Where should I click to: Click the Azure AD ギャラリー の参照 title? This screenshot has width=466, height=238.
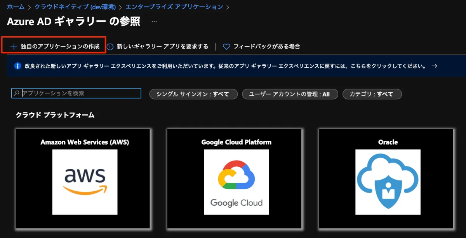point(73,21)
